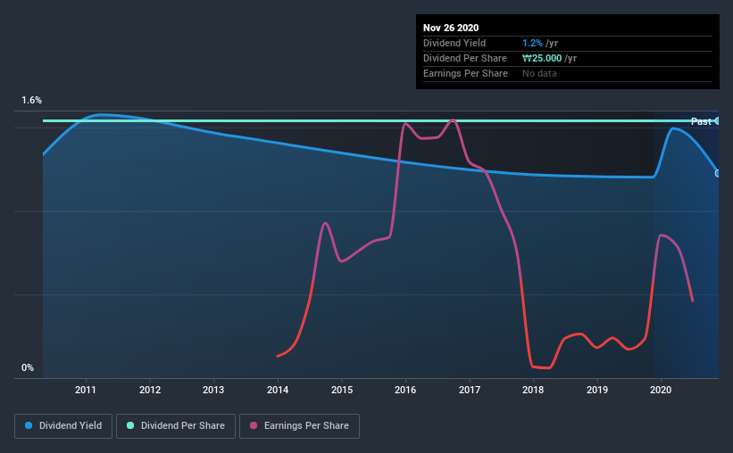Select the 2014 x-axis year label
Viewport: 733px width, 453px height.
point(278,390)
